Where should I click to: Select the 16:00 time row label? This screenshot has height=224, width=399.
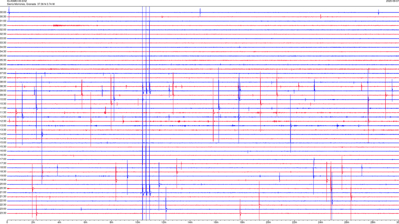pyautogui.click(x=3, y=151)
